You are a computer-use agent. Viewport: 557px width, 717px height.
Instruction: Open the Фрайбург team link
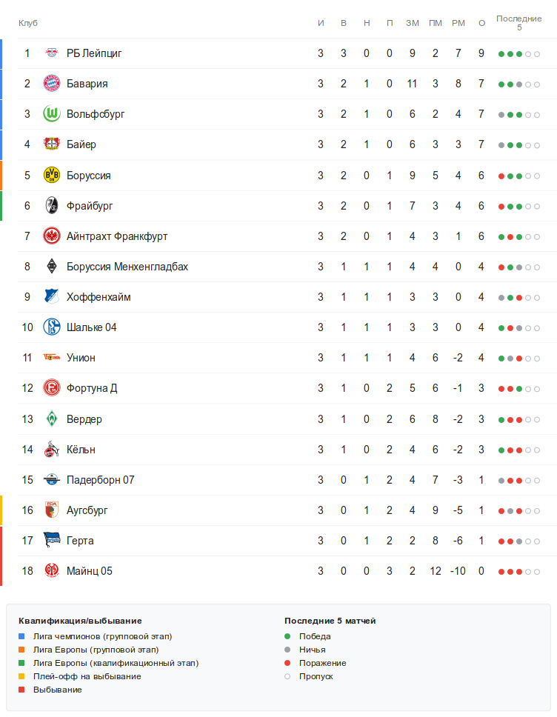point(90,206)
